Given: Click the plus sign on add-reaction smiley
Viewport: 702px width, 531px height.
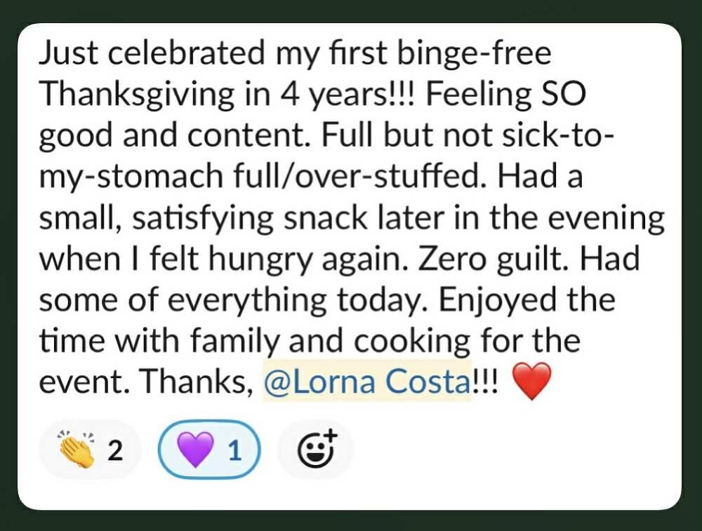Looking at the screenshot, I should (330, 436).
